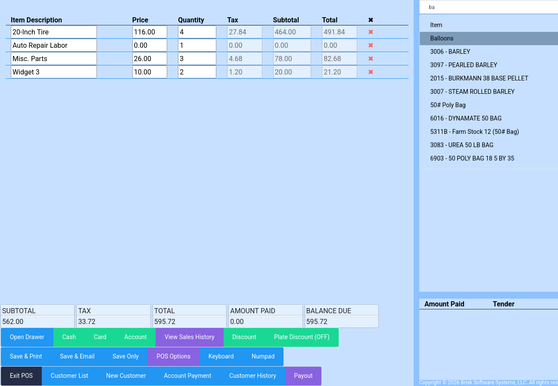
Task: Open the Customer List
Action: point(69,376)
